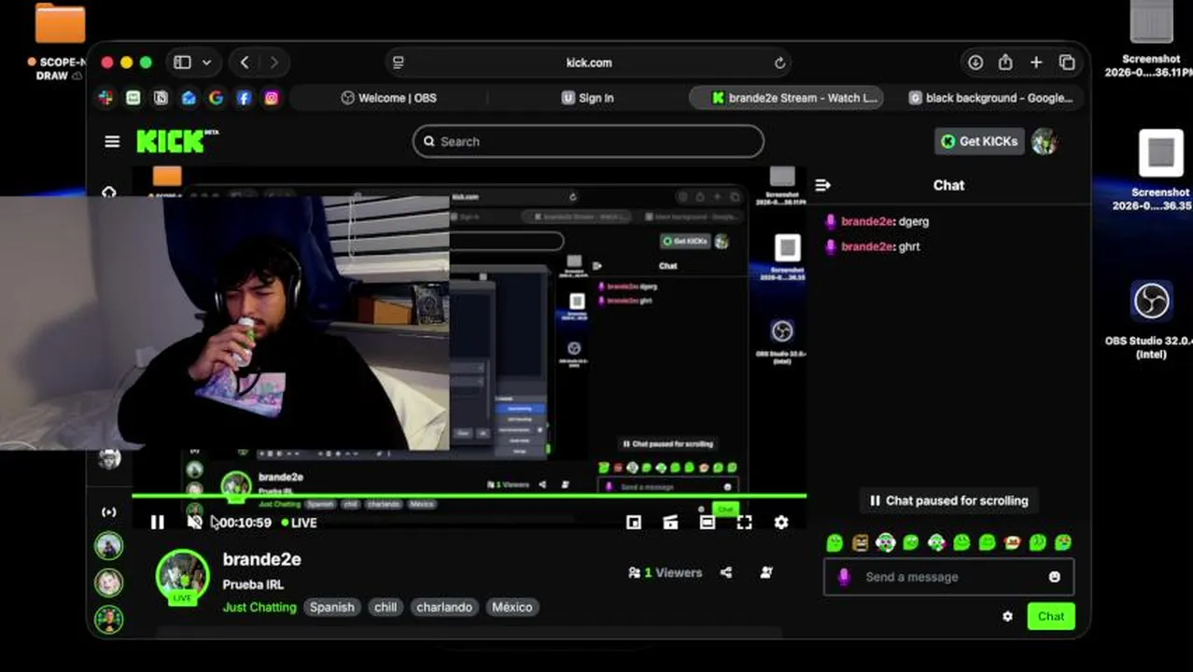Select the chill tag
The height and width of the screenshot is (672, 1193).
click(386, 607)
